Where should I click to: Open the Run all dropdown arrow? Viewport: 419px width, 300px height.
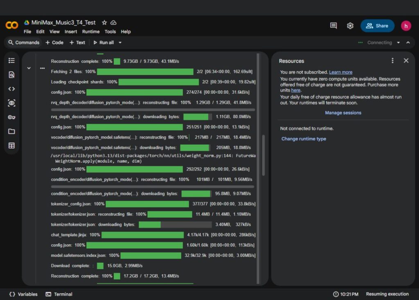coord(120,43)
